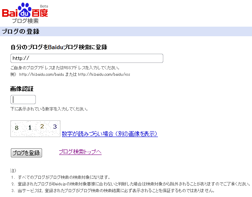The width and height of the screenshot is (252, 197).
Task: Click the 画像認証 heading
Action: pyautogui.click(x=22, y=89)
